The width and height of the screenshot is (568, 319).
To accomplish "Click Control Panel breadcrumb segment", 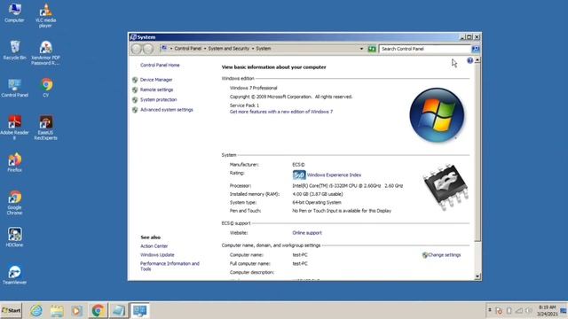I will point(187,49).
